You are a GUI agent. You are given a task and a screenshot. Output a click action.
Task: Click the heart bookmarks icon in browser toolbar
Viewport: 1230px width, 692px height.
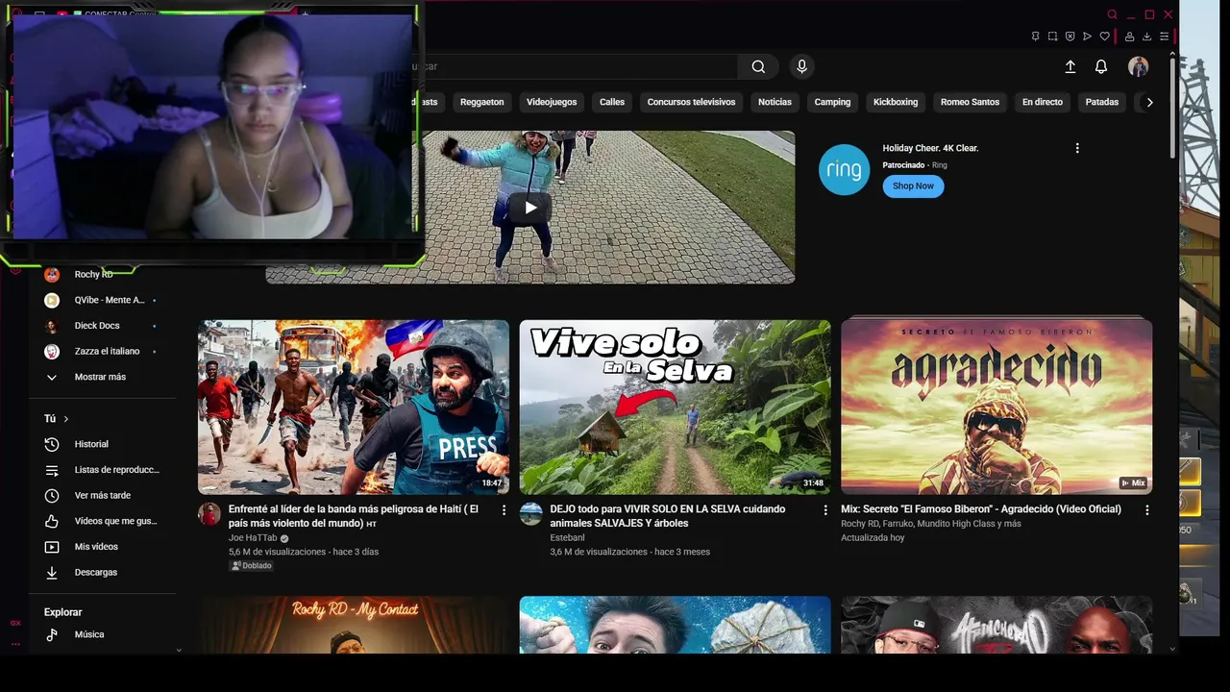[x=1104, y=37]
